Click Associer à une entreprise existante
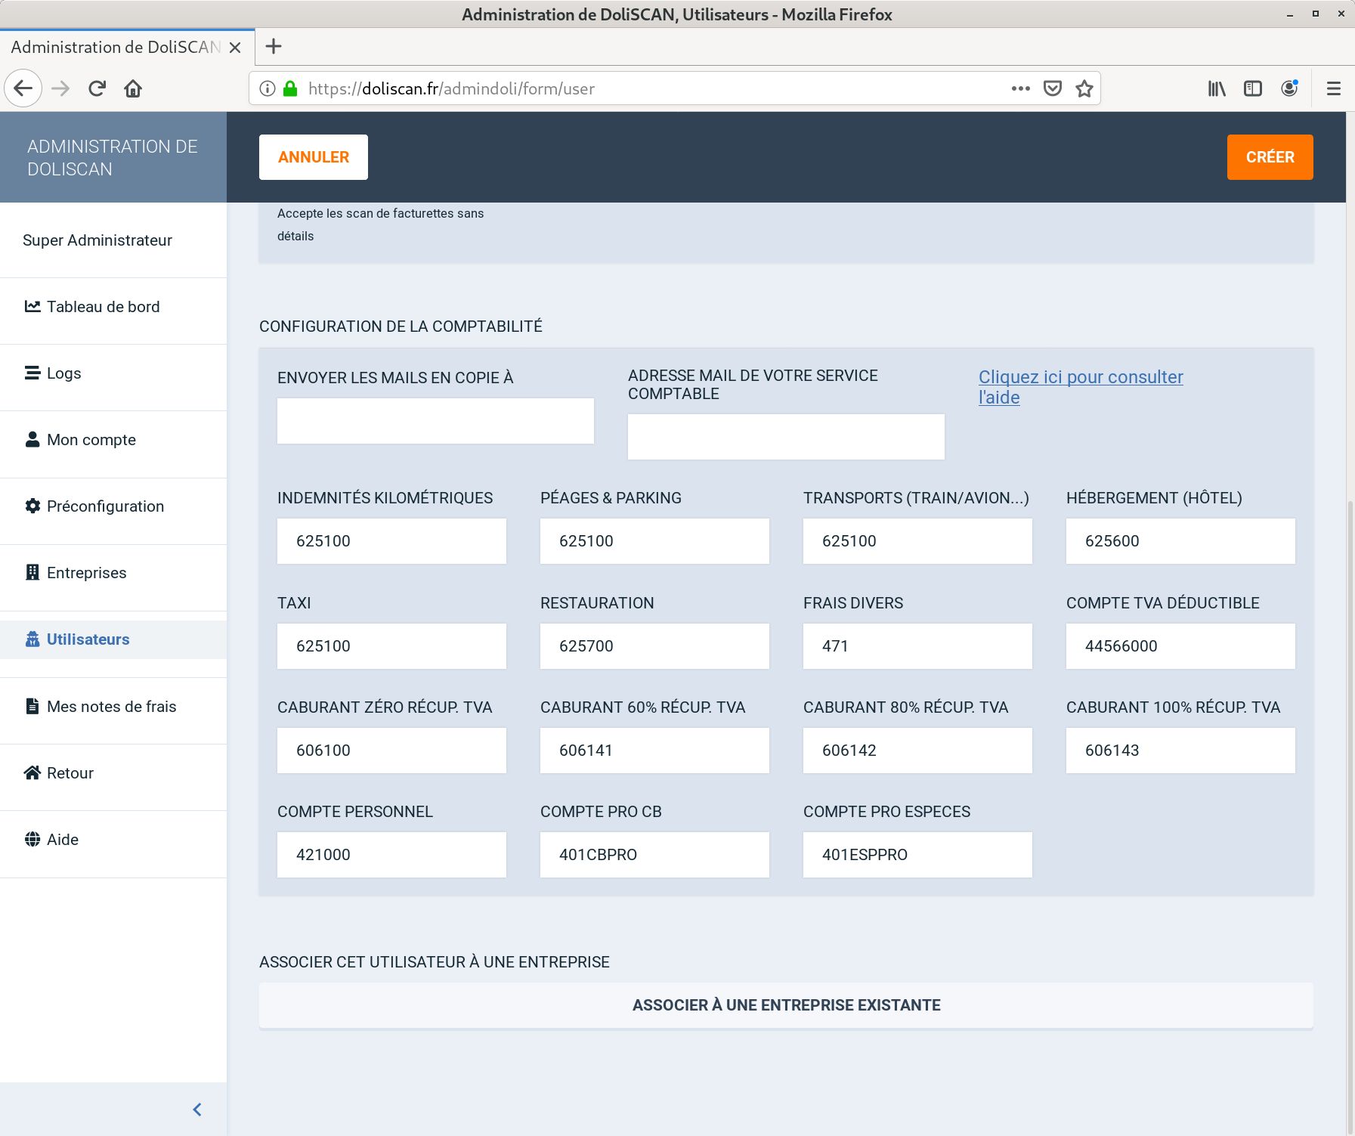The width and height of the screenshot is (1355, 1136). [x=786, y=1005]
